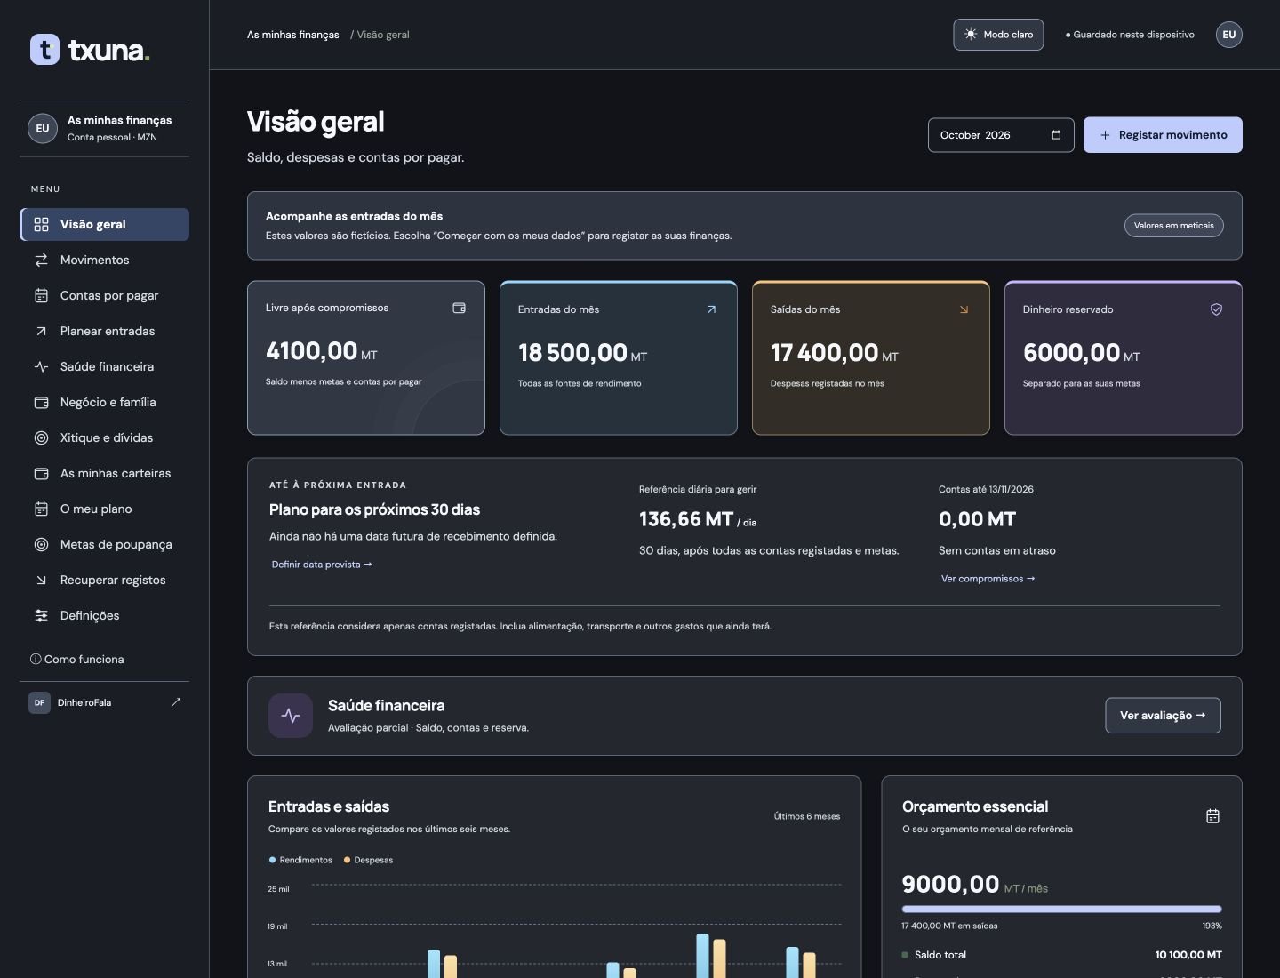The image size is (1280, 978).
Task: Click the shield icon on Dinheiro reservado card
Action: pos(1216,309)
